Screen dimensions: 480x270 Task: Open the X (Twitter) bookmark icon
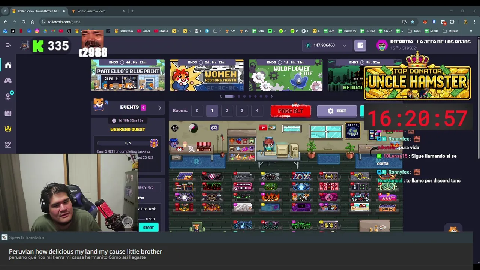coord(69,31)
